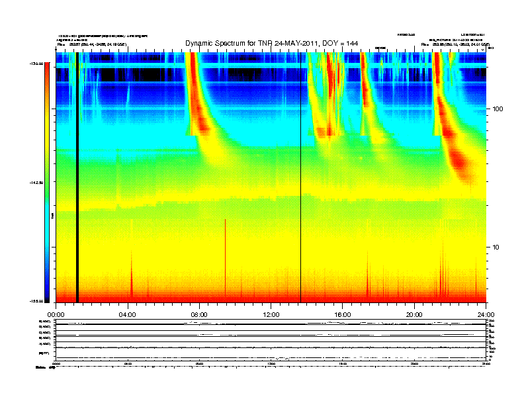Click the "100" frequency axis label
Image resolution: width=524 pixels, height=405 pixels.
(498, 109)
